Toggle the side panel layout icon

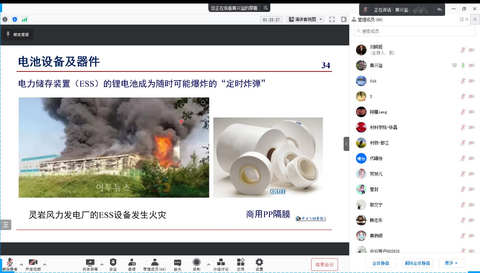344,19
